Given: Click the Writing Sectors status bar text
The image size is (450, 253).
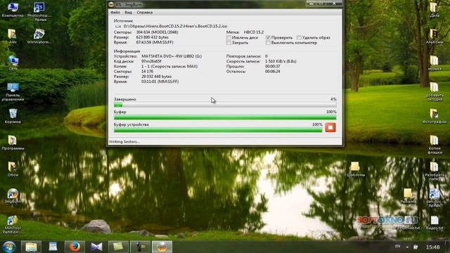Looking at the screenshot, I should [124, 142].
